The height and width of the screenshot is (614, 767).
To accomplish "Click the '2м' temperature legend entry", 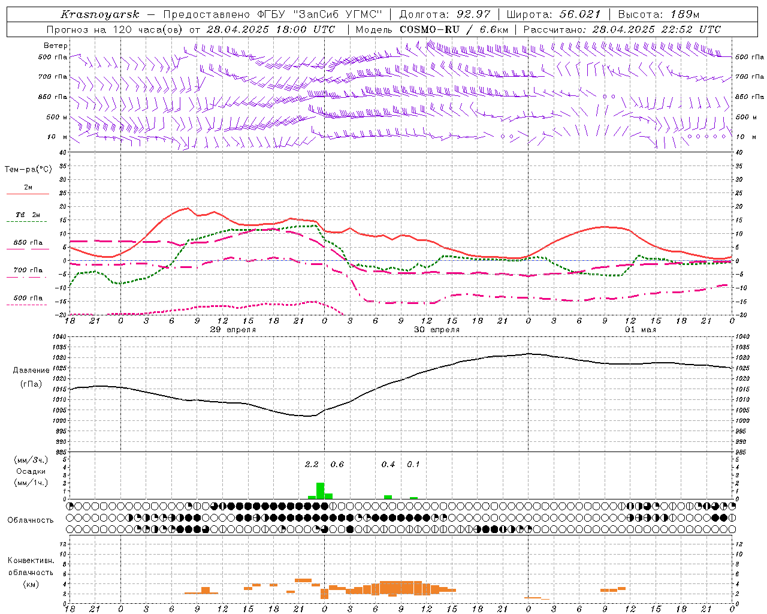I will [x=28, y=188].
